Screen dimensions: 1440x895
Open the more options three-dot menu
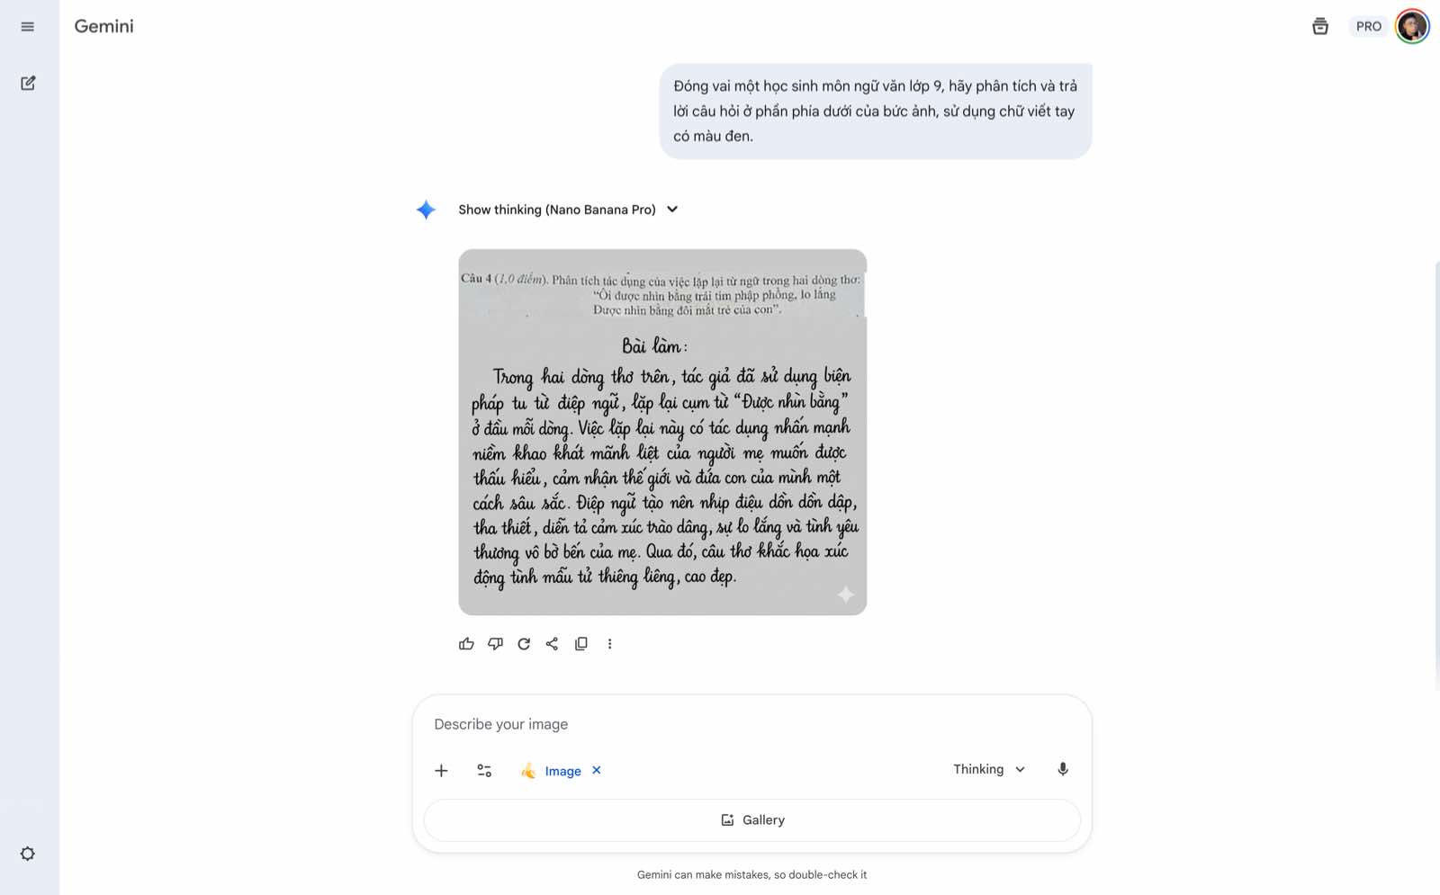(610, 644)
